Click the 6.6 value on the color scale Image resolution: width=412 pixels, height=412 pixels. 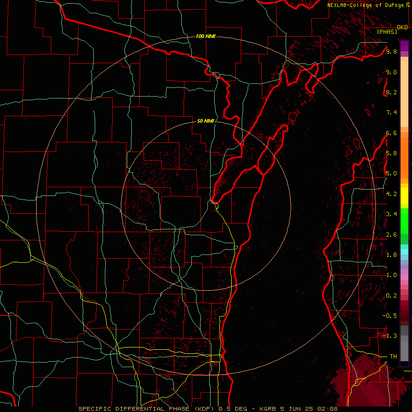[x=391, y=133]
